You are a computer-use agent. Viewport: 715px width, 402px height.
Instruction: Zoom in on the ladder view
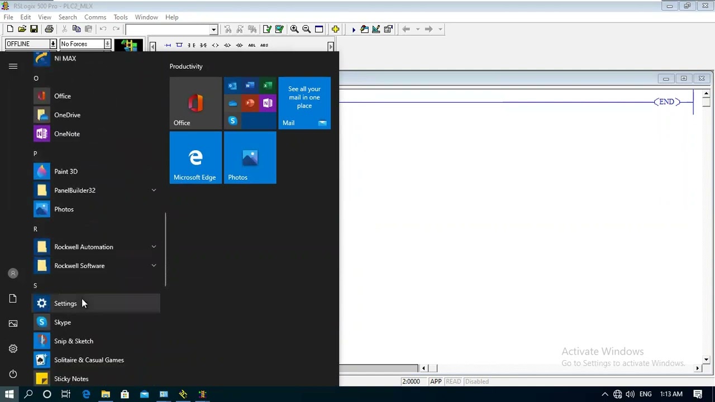pyautogui.click(x=294, y=29)
